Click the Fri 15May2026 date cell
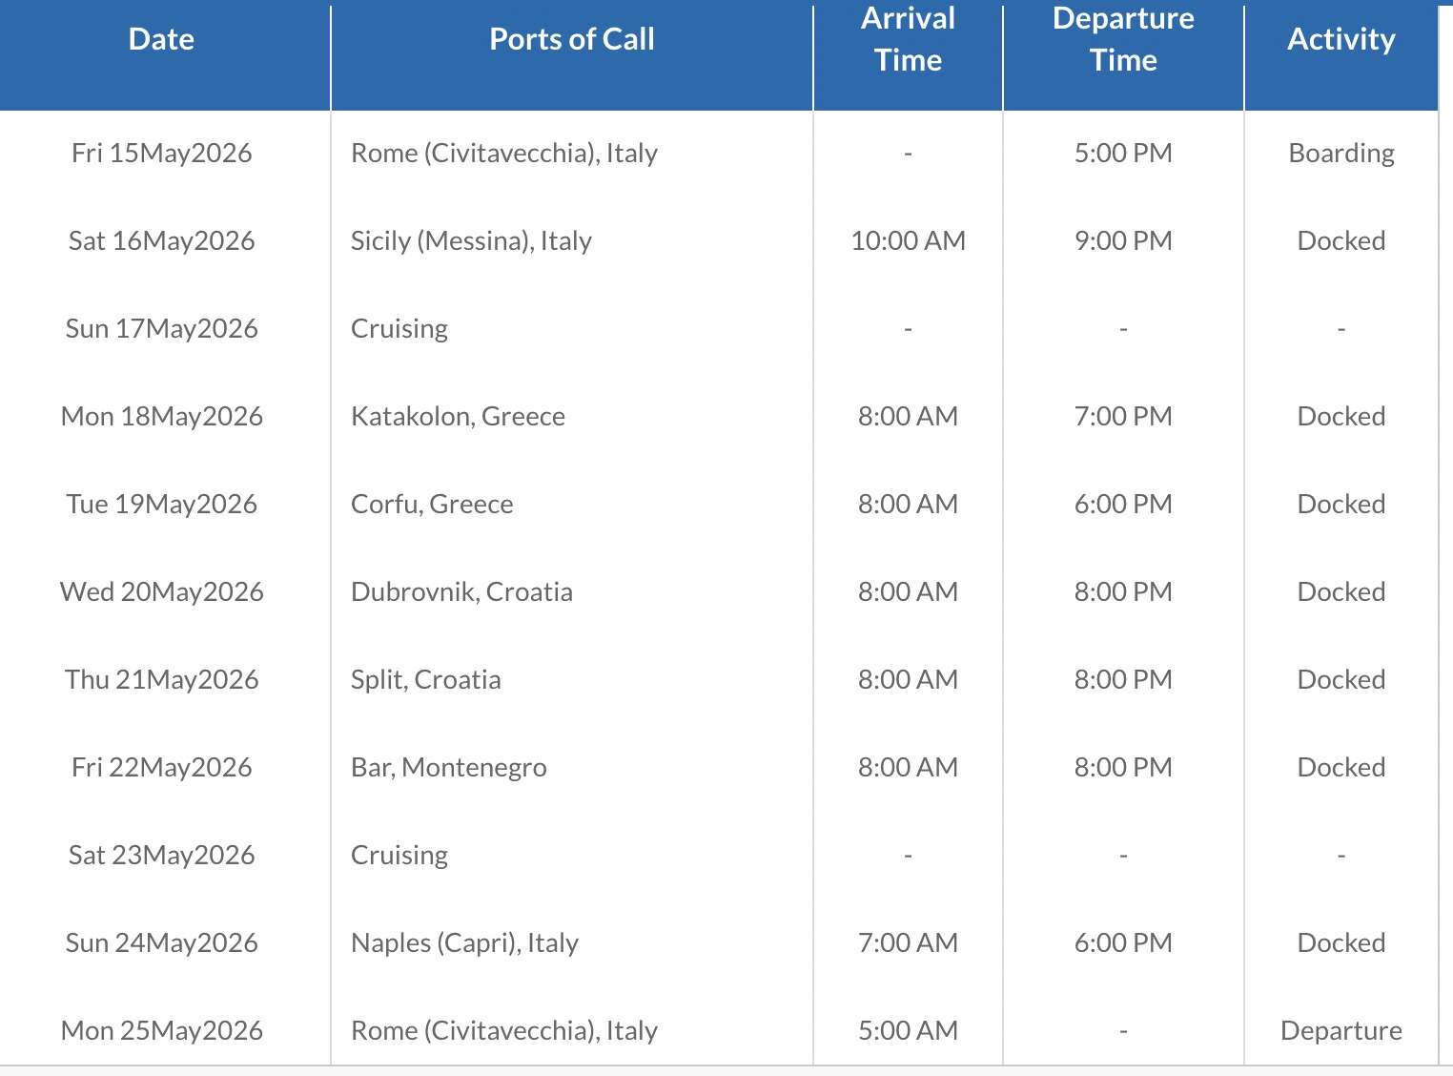Viewport: 1453px width, 1076px height. [161, 153]
